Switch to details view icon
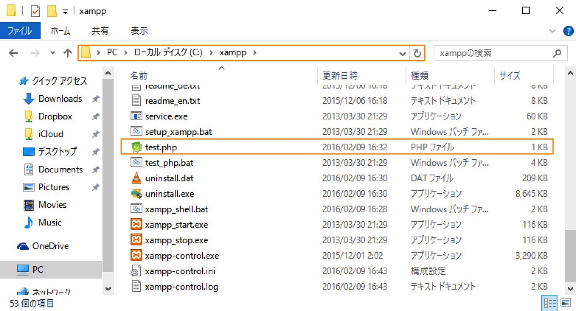This screenshot has height=311, width=576. (x=550, y=303)
